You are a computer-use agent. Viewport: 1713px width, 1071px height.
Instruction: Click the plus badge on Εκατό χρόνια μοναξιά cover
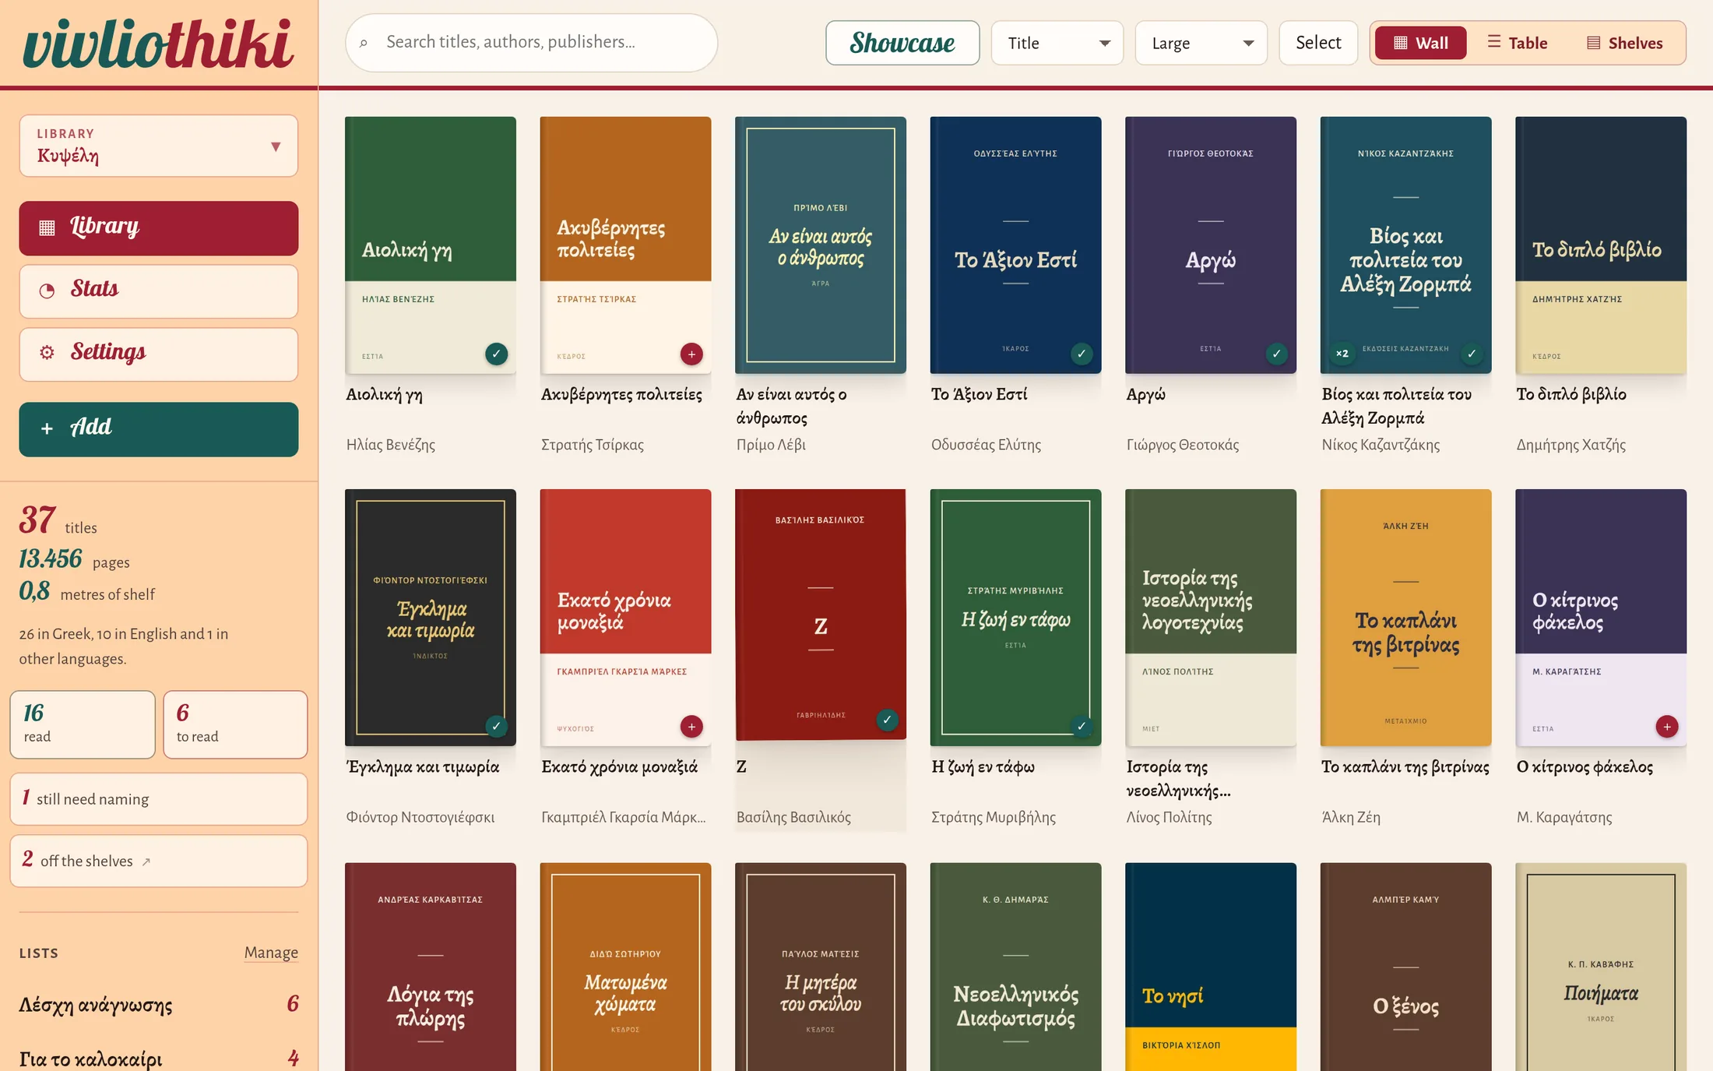click(x=691, y=726)
